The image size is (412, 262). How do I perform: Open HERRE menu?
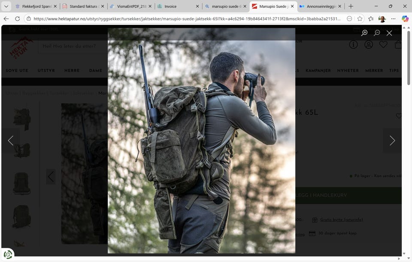(x=72, y=71)
